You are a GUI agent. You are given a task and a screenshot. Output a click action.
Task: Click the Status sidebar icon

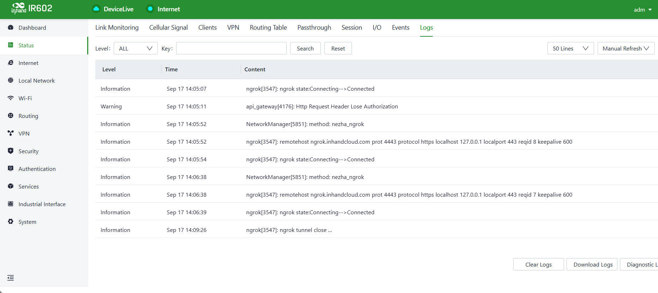11,45
